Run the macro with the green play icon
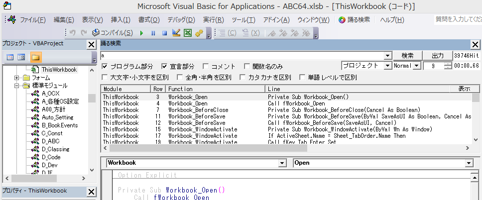Image resolution: width=482 pixels, height=200 pixels. tap(142, 33)
